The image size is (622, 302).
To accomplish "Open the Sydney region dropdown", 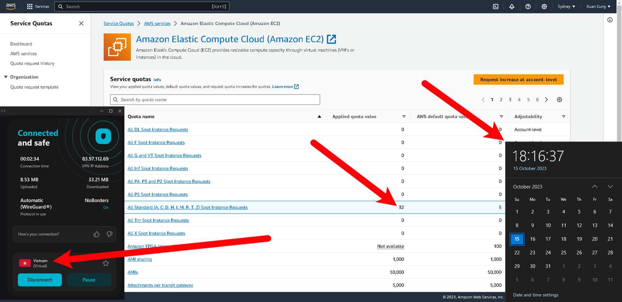I will tap(566, 7).
